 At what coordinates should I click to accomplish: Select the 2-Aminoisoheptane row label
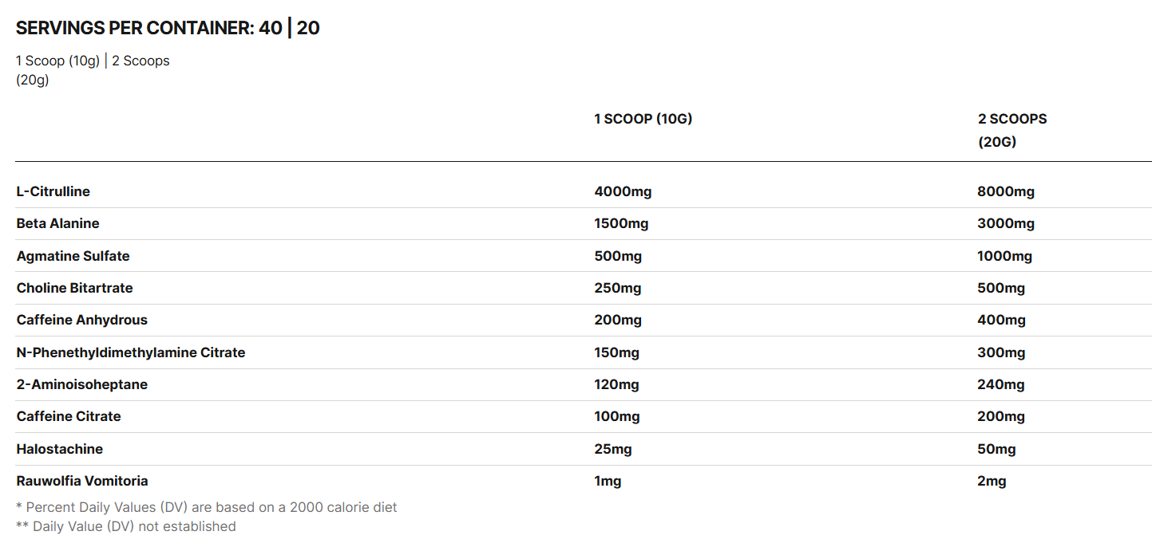81,384
